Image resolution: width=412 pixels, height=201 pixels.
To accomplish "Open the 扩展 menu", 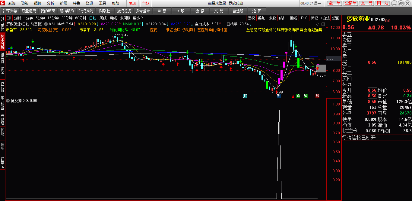I will pos(64,3).
